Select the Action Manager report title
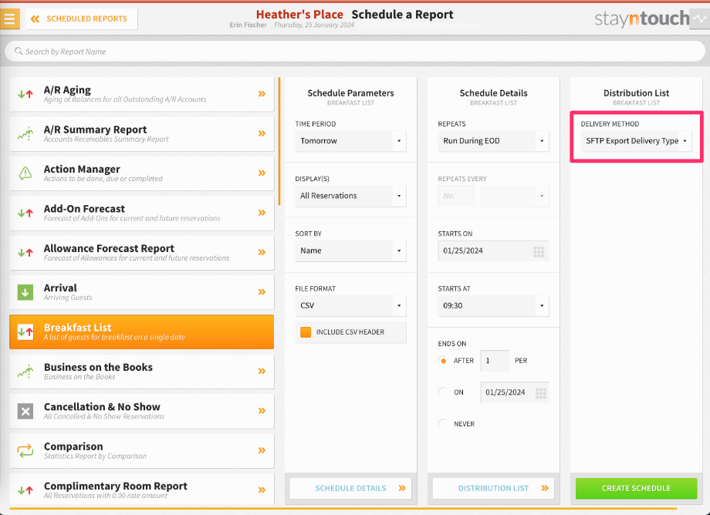This screenshot has width=710, height=515. point(82,169)
